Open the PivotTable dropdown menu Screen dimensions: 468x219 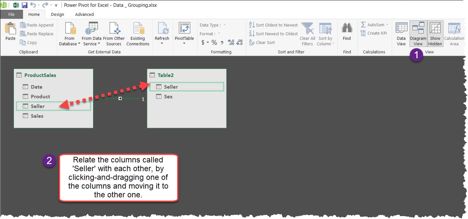pos(184,44)
